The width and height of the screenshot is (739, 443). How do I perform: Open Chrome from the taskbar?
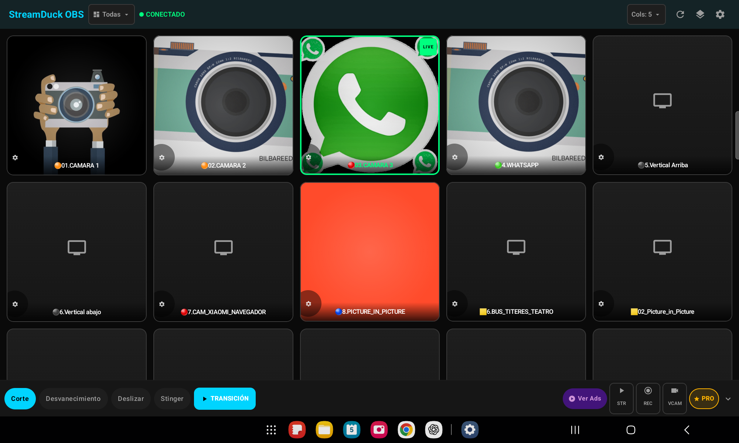click(x=406, y=430)
